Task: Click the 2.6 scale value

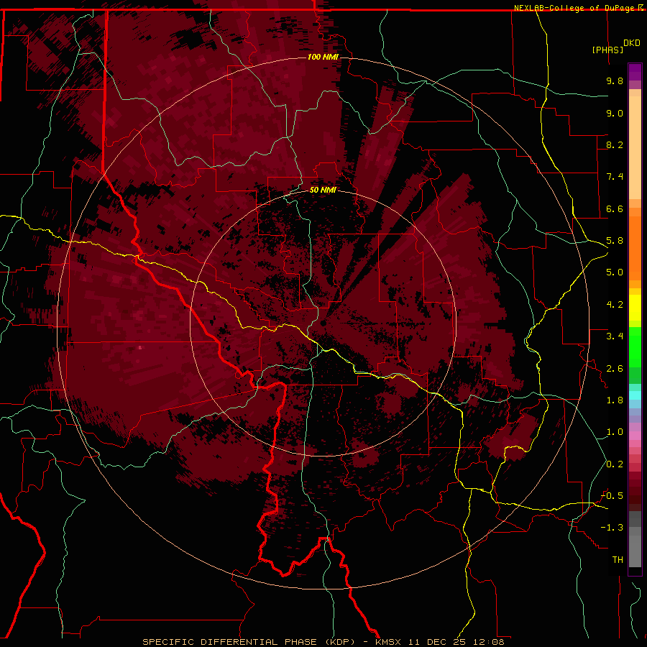Action: [615, 369]
